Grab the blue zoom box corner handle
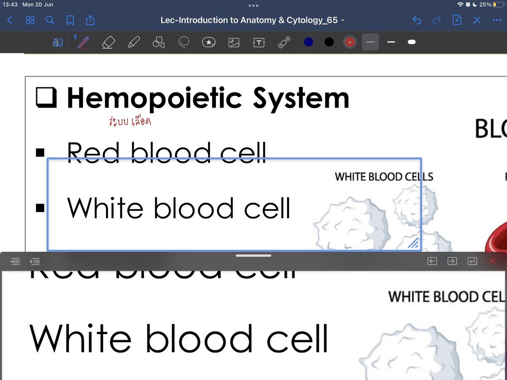 pyautogui.click(x=413, y=243)
